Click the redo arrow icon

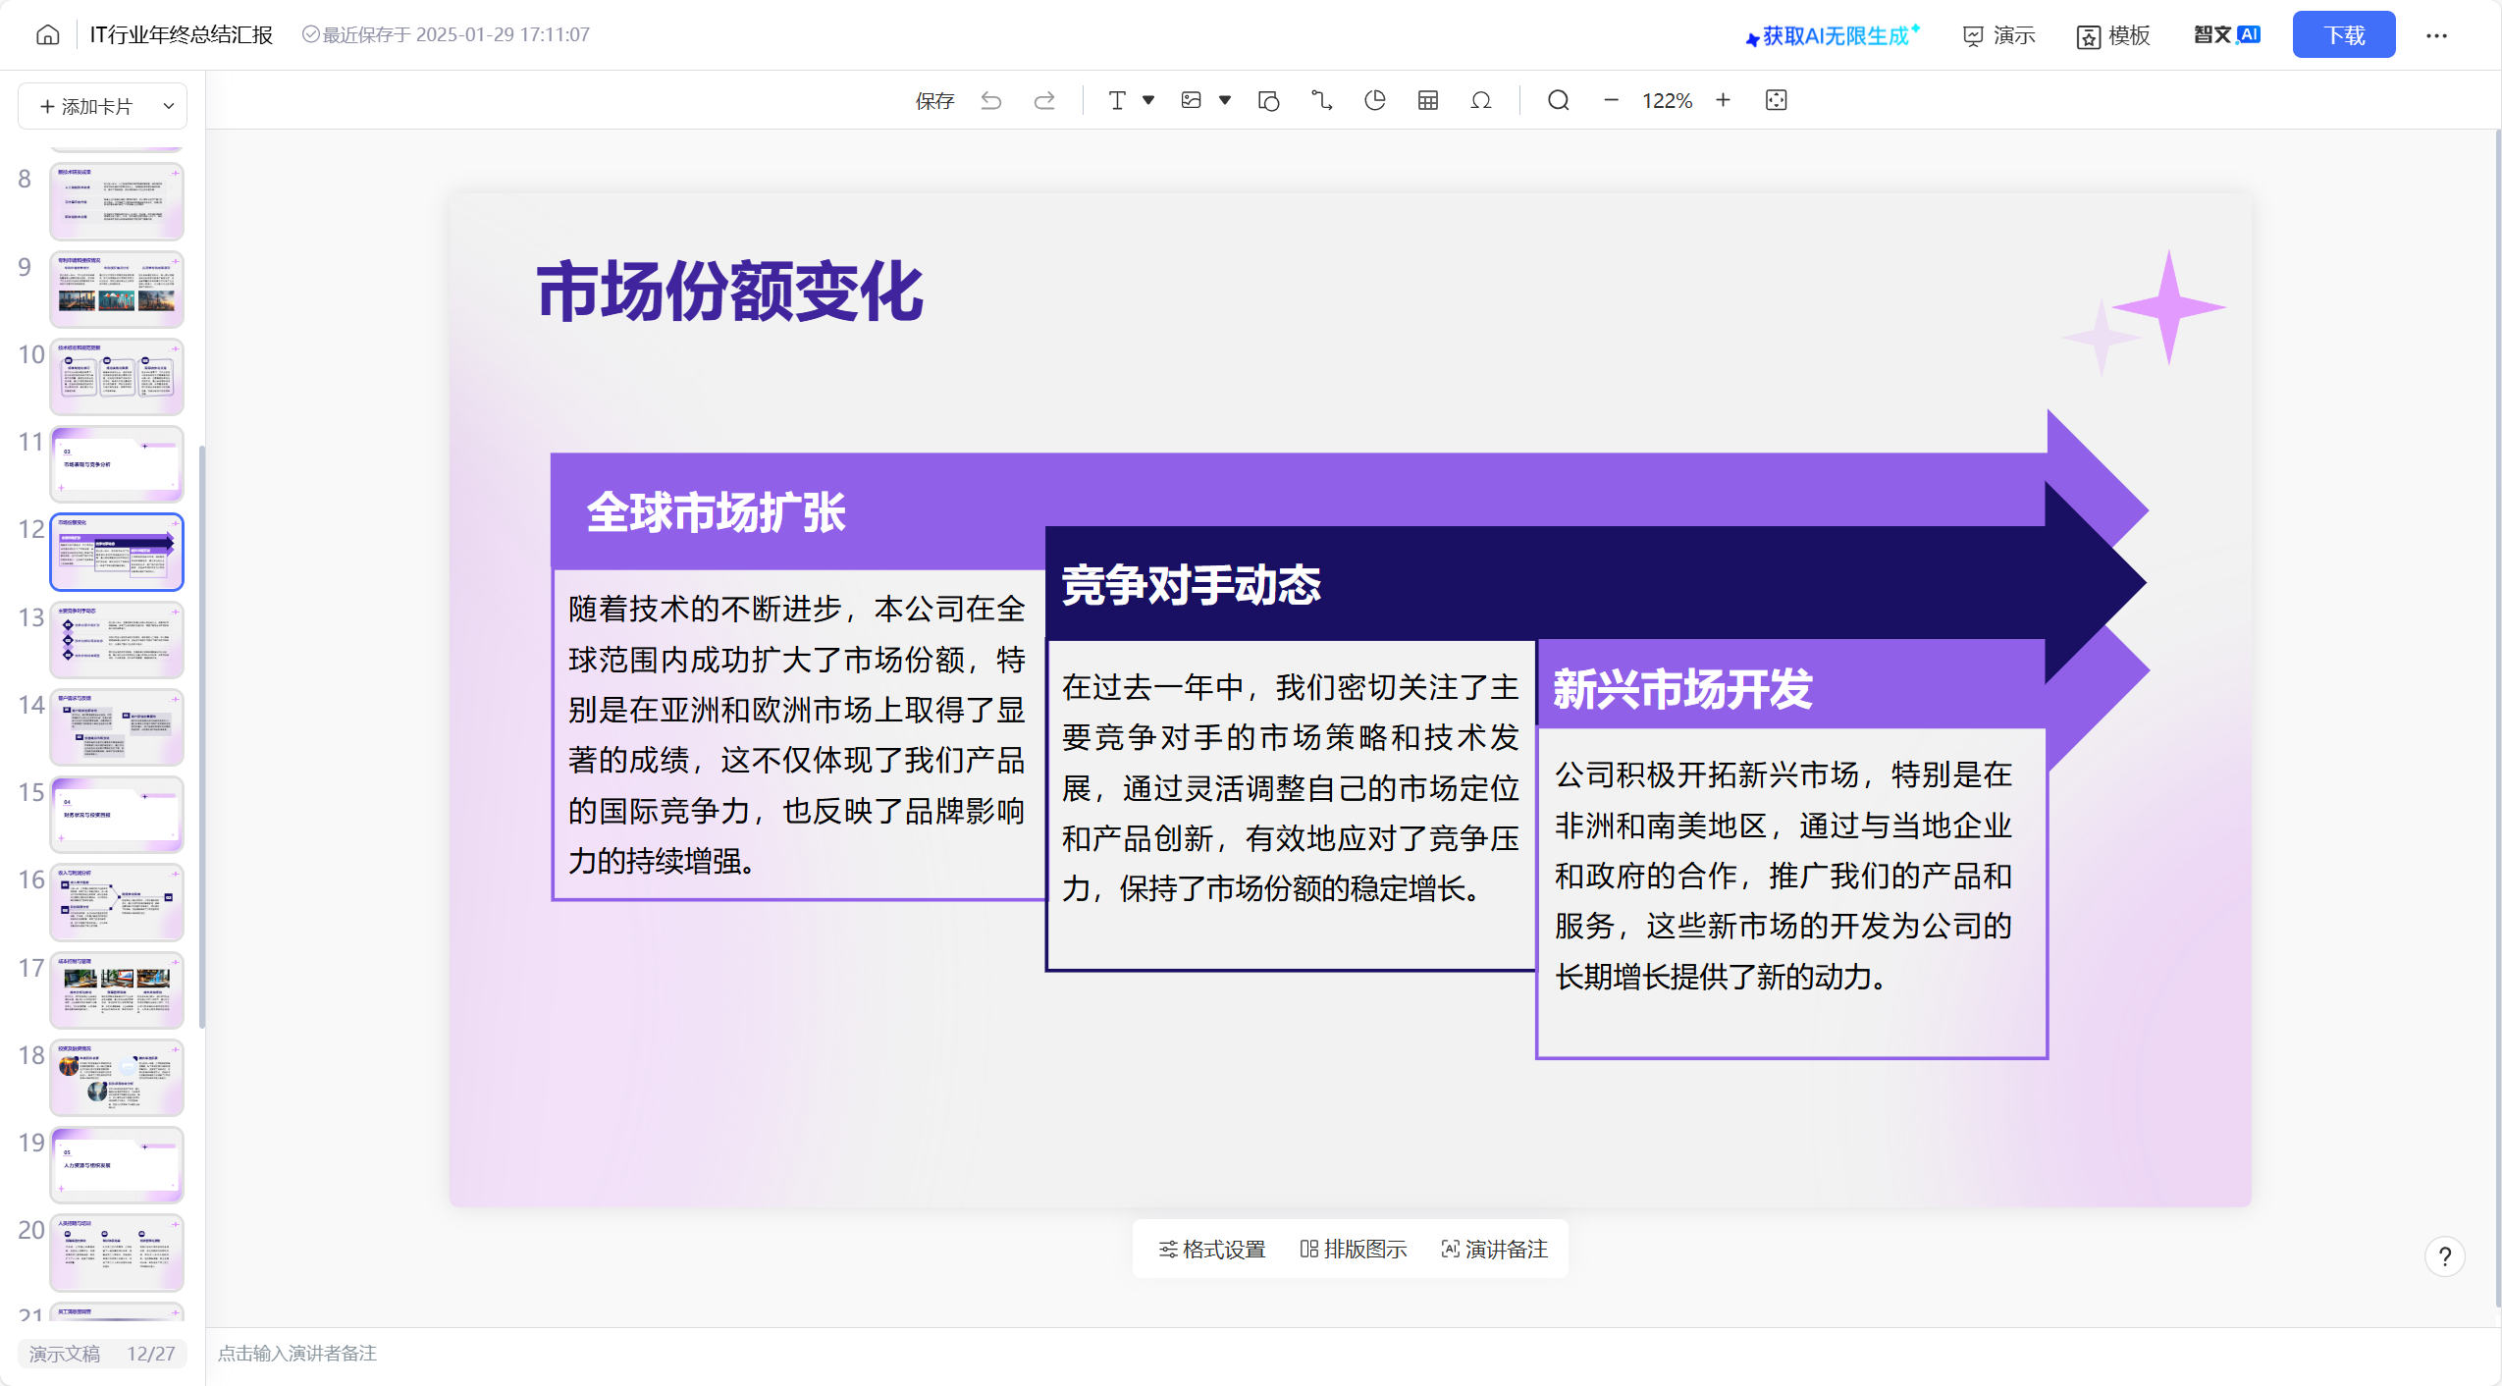tap(1044, 101)
